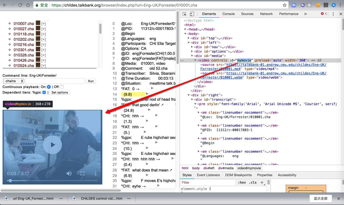Set Continuous playback to On
This screenshot has height=205, width=344.
49,87
